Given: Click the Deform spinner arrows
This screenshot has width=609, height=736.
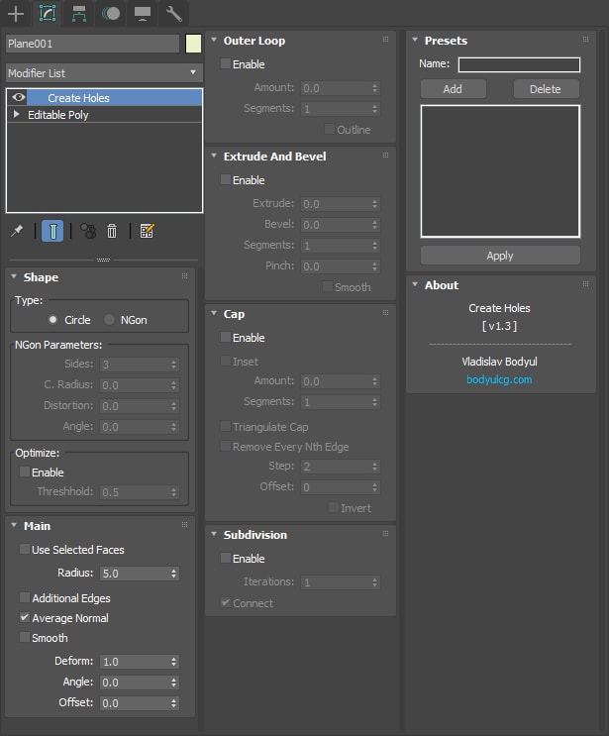Looking at the screenshot, I should point(173,662).
